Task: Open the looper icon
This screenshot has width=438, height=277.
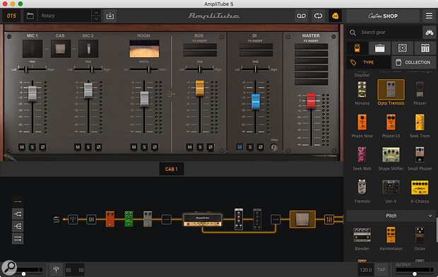Action: [318, 16]
